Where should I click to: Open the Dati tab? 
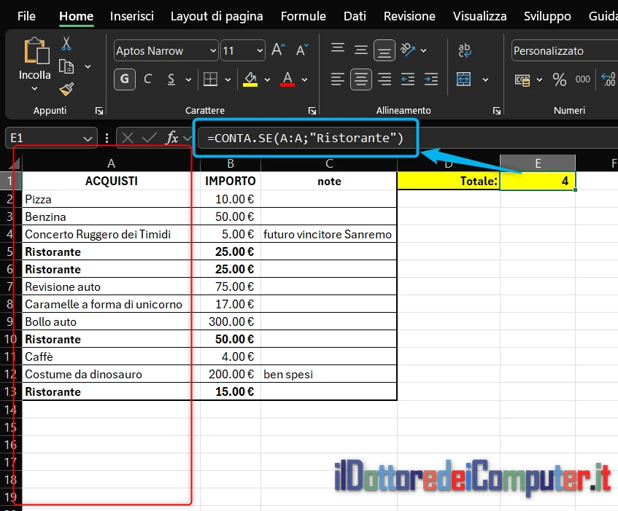point(355,16)
